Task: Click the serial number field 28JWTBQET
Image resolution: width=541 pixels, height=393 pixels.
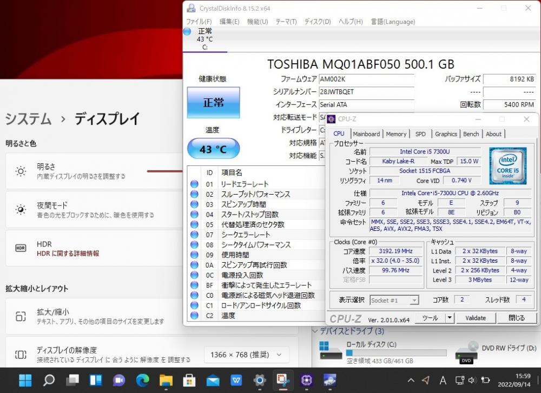Action: tap(366, 92)
